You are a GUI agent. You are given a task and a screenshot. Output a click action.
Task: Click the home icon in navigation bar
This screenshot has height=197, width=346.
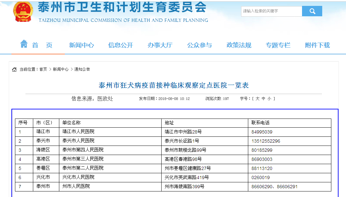tap(24, 44)
